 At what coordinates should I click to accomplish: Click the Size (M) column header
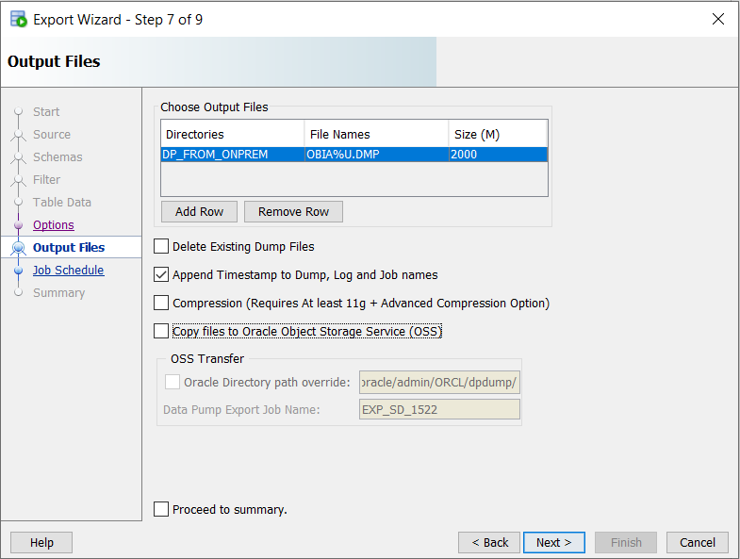click(499, 134)
